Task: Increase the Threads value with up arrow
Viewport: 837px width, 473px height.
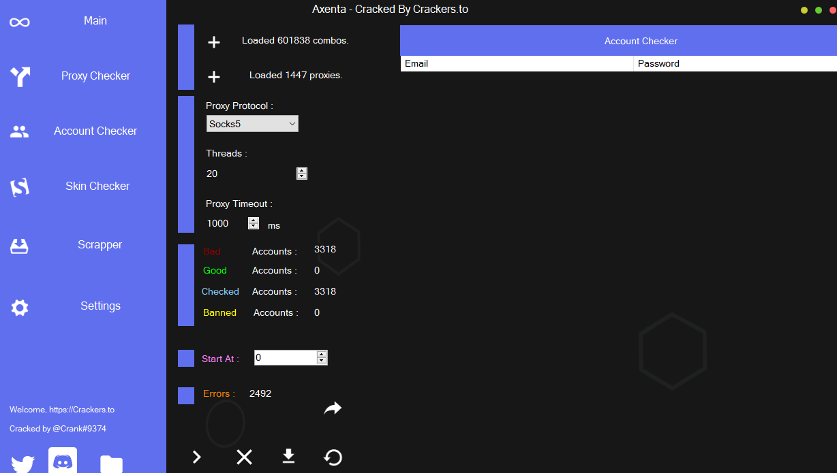Action: 302,171
